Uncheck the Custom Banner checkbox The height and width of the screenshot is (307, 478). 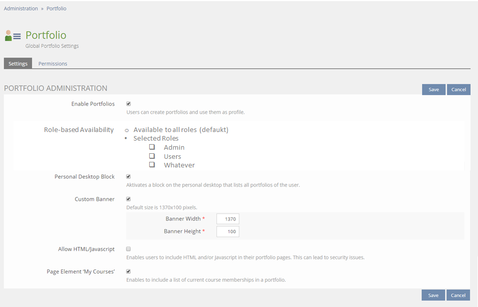pyautogui.click(x=128, y=199)
